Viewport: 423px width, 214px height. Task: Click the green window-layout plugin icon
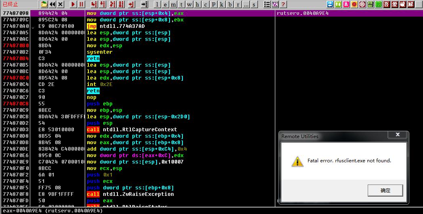point(379,4)
